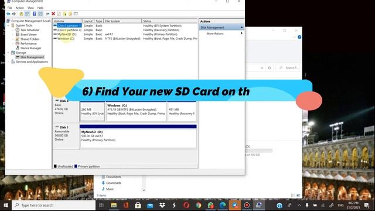Open the Help menu
The height and width of the screenshot is (211, 375).
click(x=40, y=8)
